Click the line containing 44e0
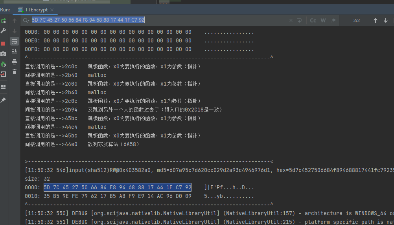The image size is (394, 225). [82, 144]
